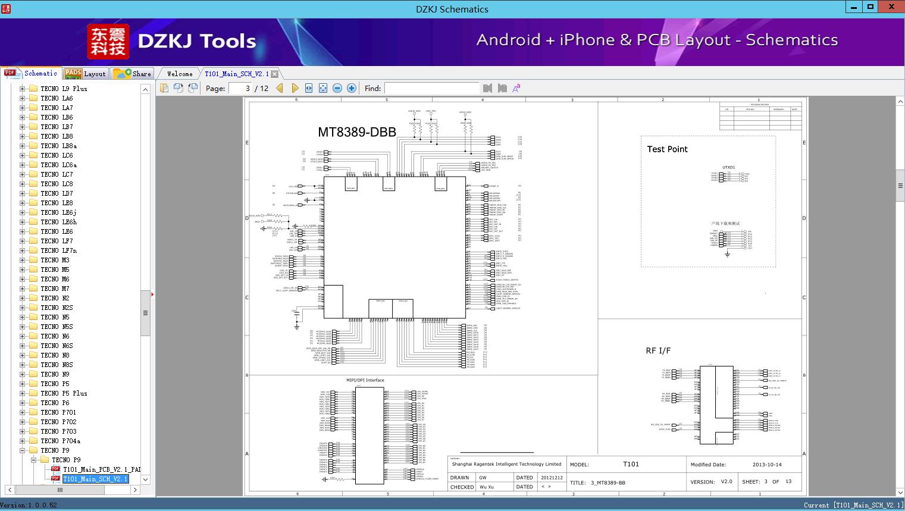Open the Share tab
The width and height of the screenshot is (905, 511).
133,74
